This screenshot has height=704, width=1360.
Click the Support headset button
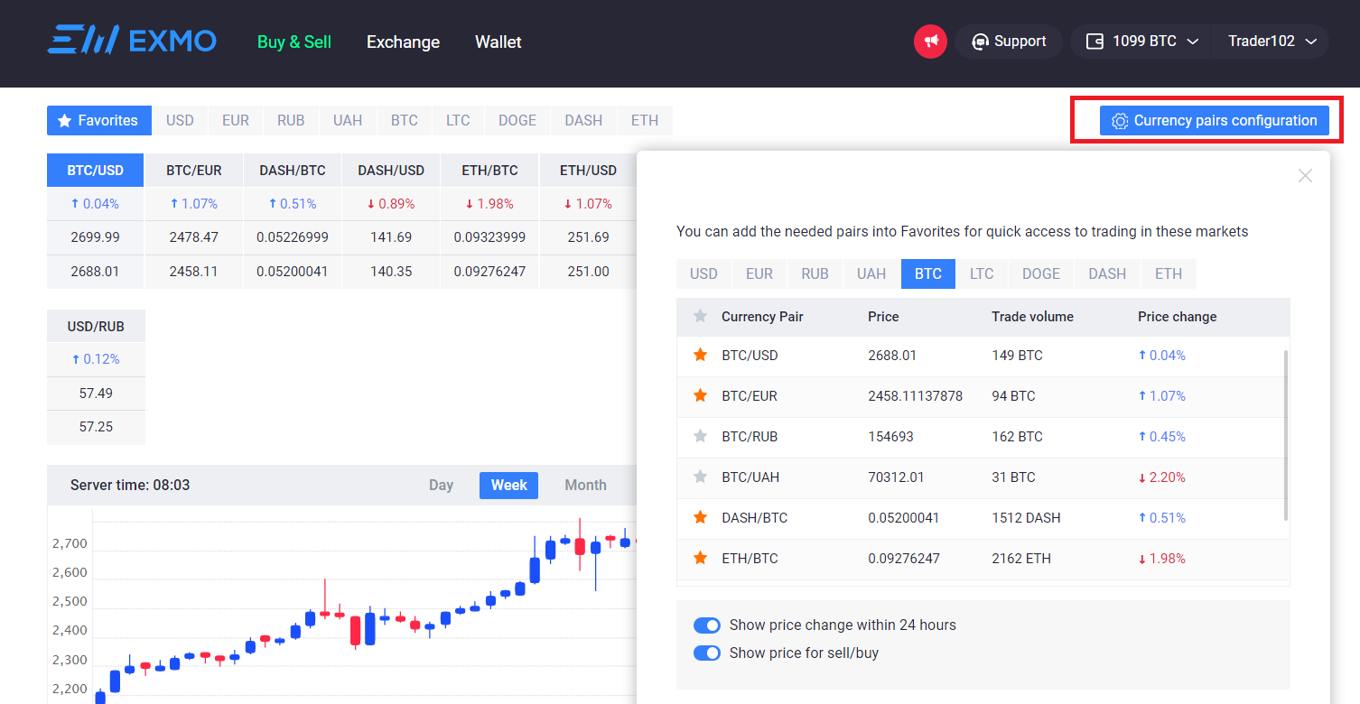point(1008,42)
